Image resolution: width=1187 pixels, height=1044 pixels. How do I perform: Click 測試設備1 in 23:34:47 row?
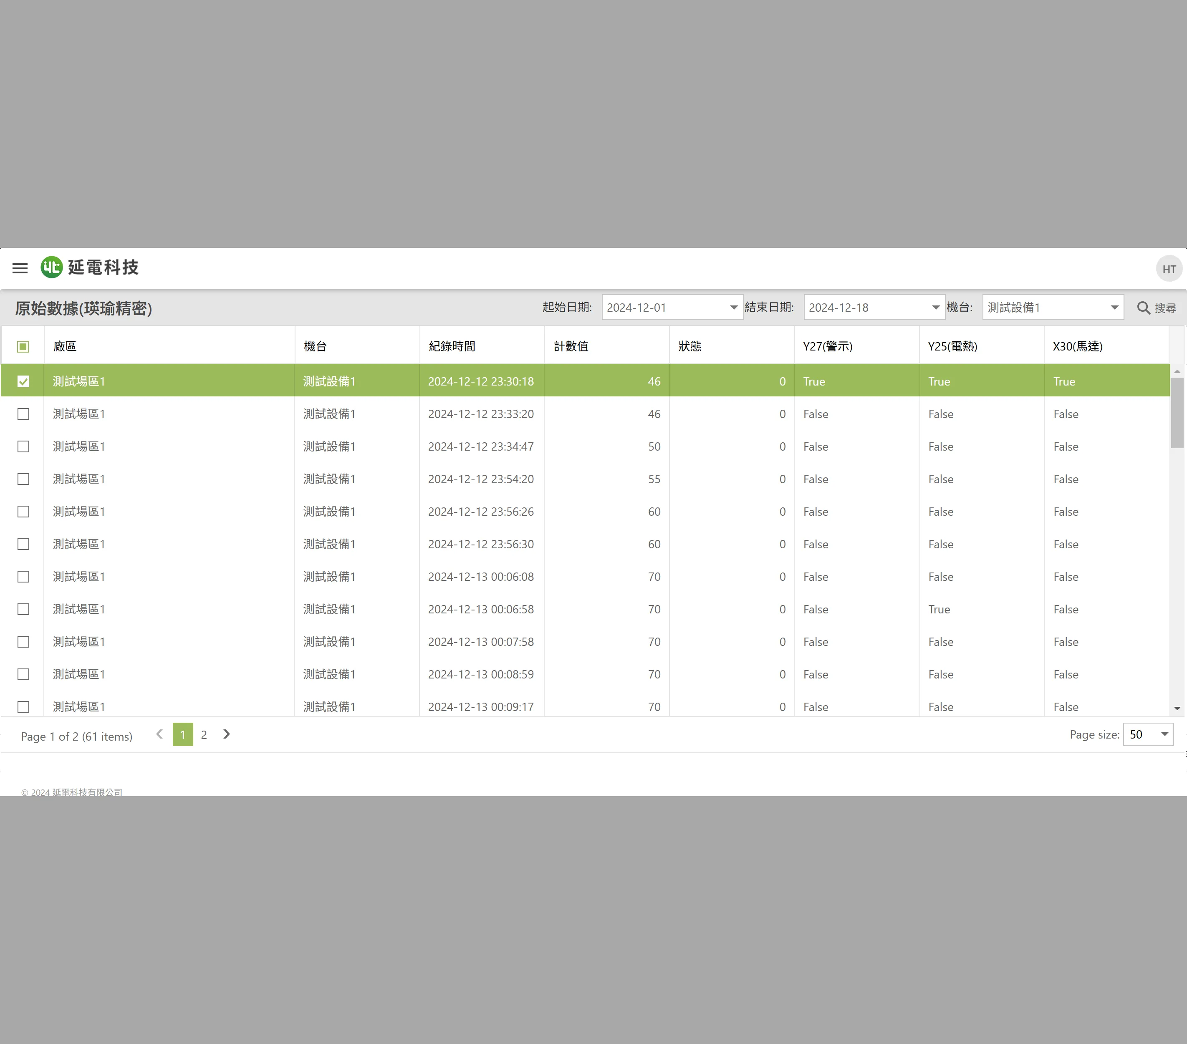point(329,446)
